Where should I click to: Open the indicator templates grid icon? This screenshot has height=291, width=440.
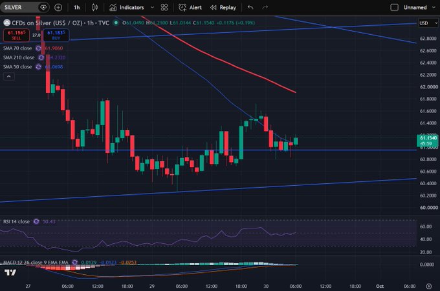coord(164,8)
